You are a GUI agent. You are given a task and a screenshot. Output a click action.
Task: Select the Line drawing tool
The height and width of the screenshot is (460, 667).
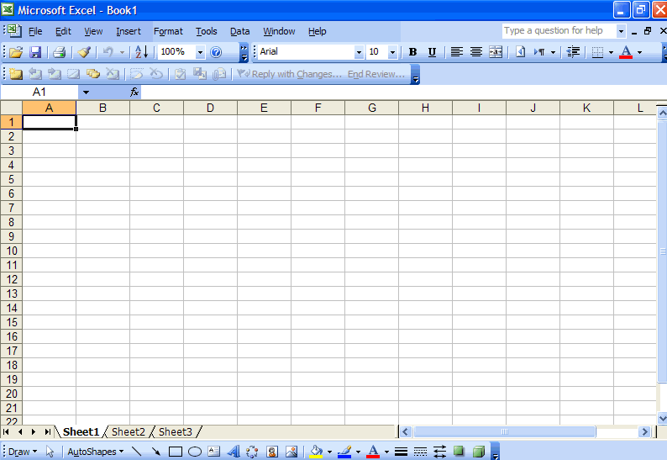point(137,452)
